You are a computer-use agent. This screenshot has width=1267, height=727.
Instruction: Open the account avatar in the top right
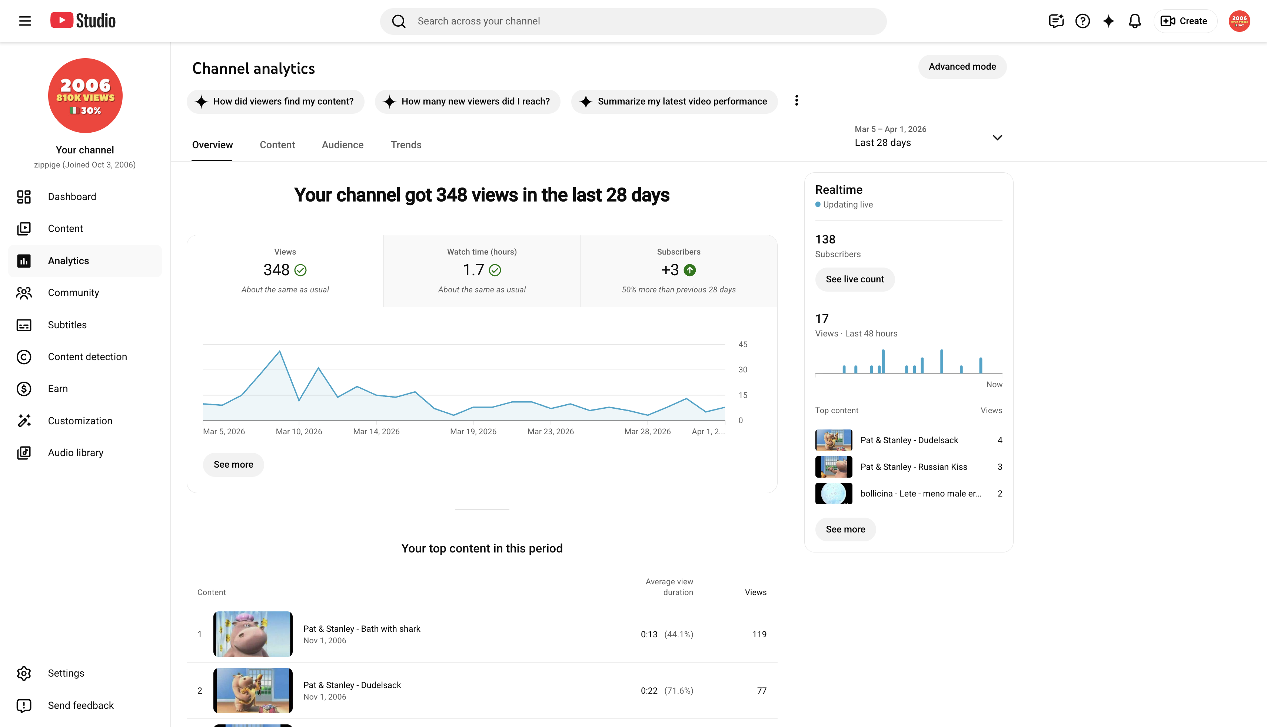tap(1239, 21)
